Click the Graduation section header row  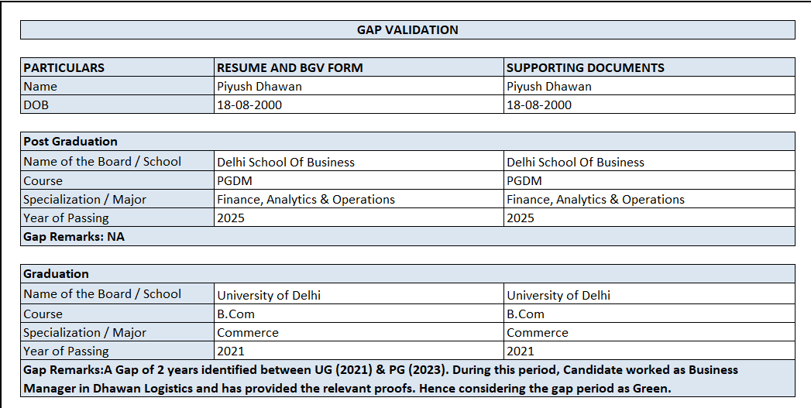[x=407, y=274]
